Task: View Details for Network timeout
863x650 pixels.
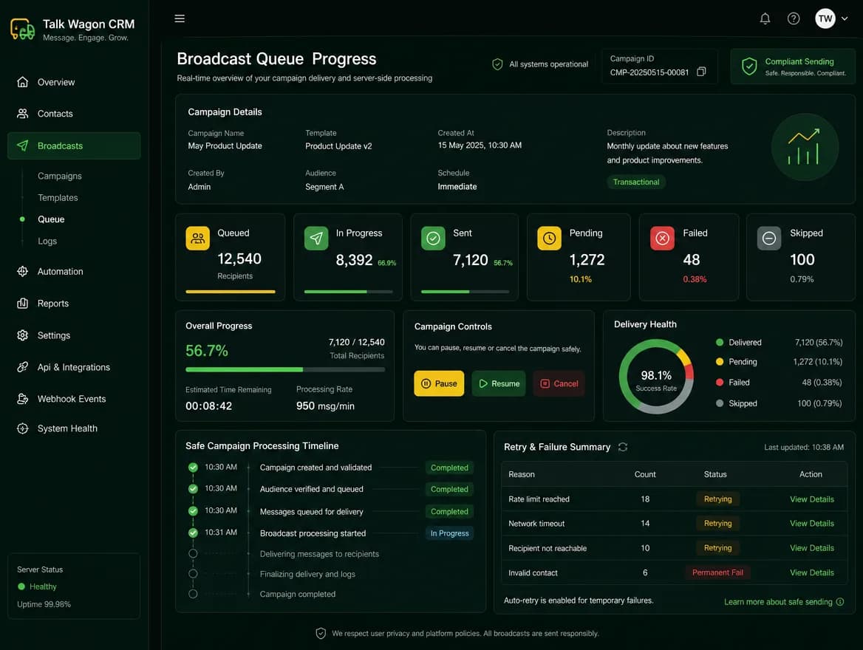Action: [812, 524]
